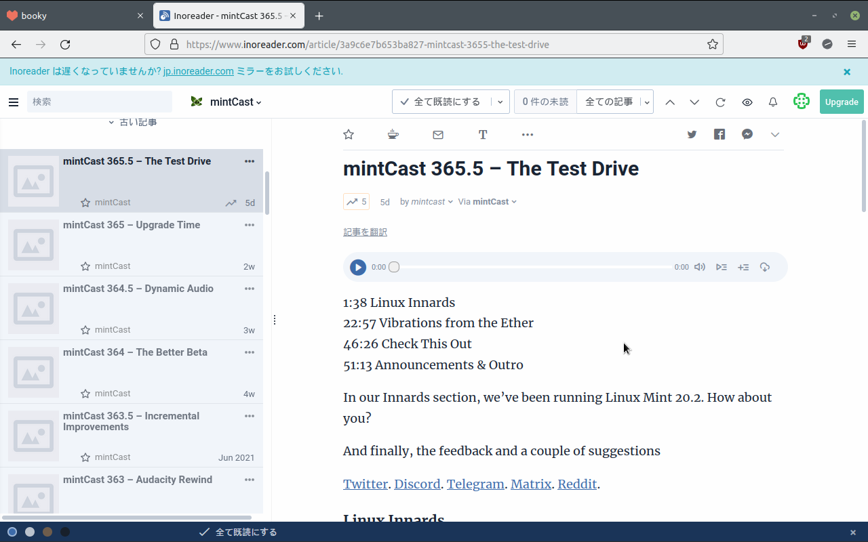Refresh the mintCast feed
Image resolution: width=868 pixels, height=542 pixels.
tap(721, 102)
